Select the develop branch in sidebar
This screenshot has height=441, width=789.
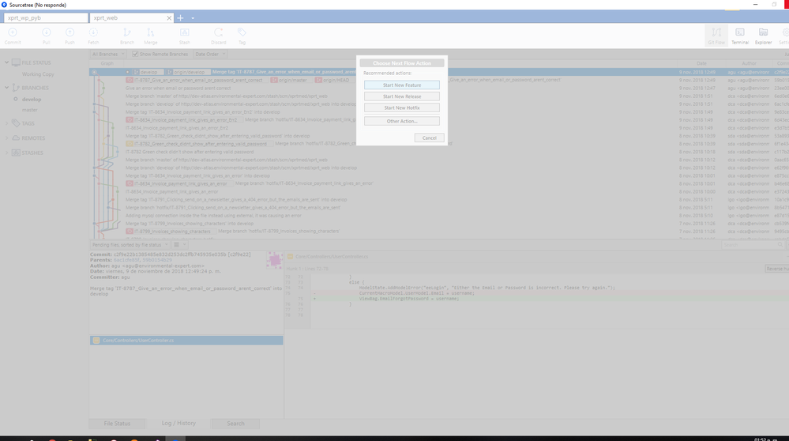[x=32, y=99]
